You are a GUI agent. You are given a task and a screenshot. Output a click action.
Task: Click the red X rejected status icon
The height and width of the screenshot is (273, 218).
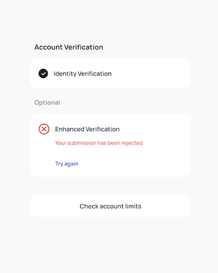[x=44, y=129]
